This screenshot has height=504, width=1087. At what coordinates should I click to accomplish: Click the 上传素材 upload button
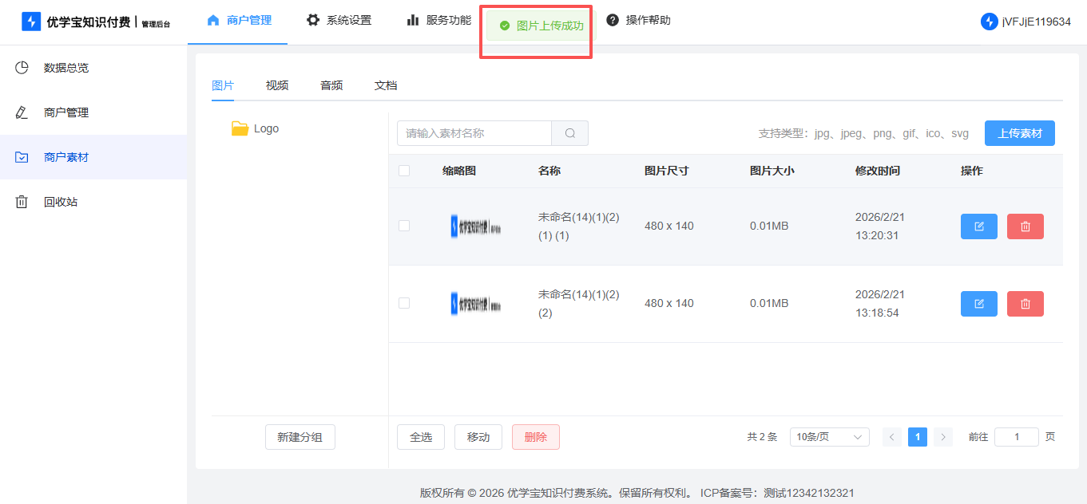[1019, 133]
